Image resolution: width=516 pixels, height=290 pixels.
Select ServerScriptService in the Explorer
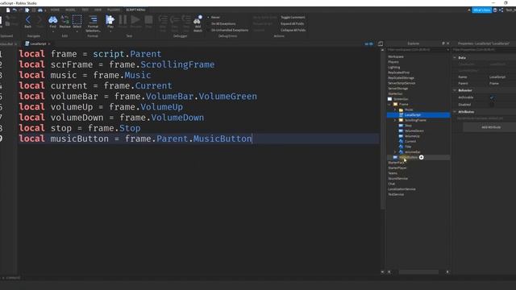(x=402, y=83)
